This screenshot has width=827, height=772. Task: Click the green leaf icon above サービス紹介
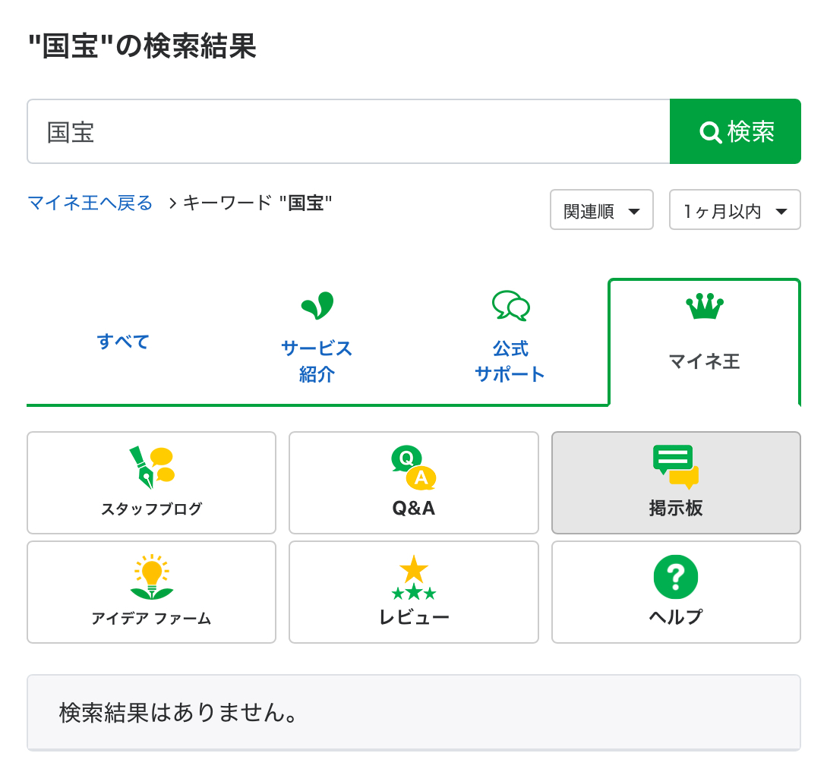[x=317, y=306]
